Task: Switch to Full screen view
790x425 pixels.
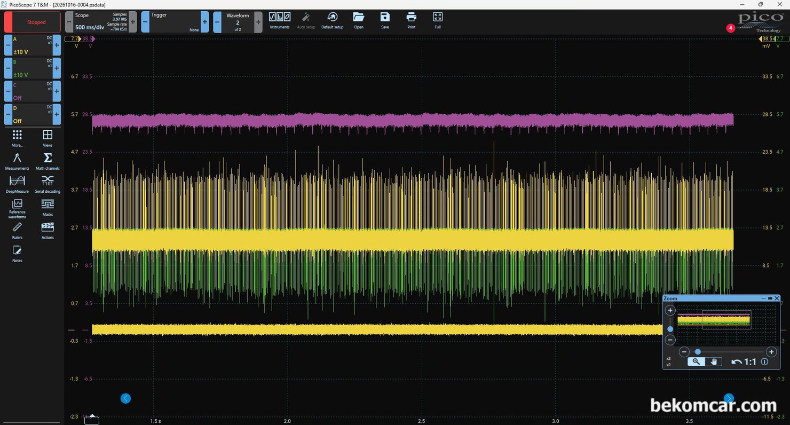Action: pos(438,20)
